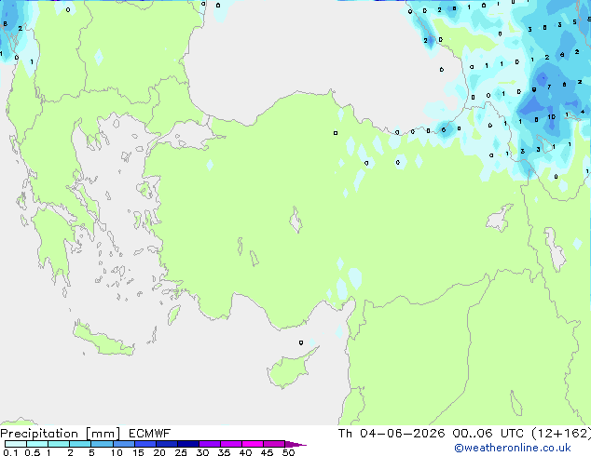Click the '00..06 UTC' time range text
The image size is (591, 456).
pyautogui.click(x=488, y=434)
